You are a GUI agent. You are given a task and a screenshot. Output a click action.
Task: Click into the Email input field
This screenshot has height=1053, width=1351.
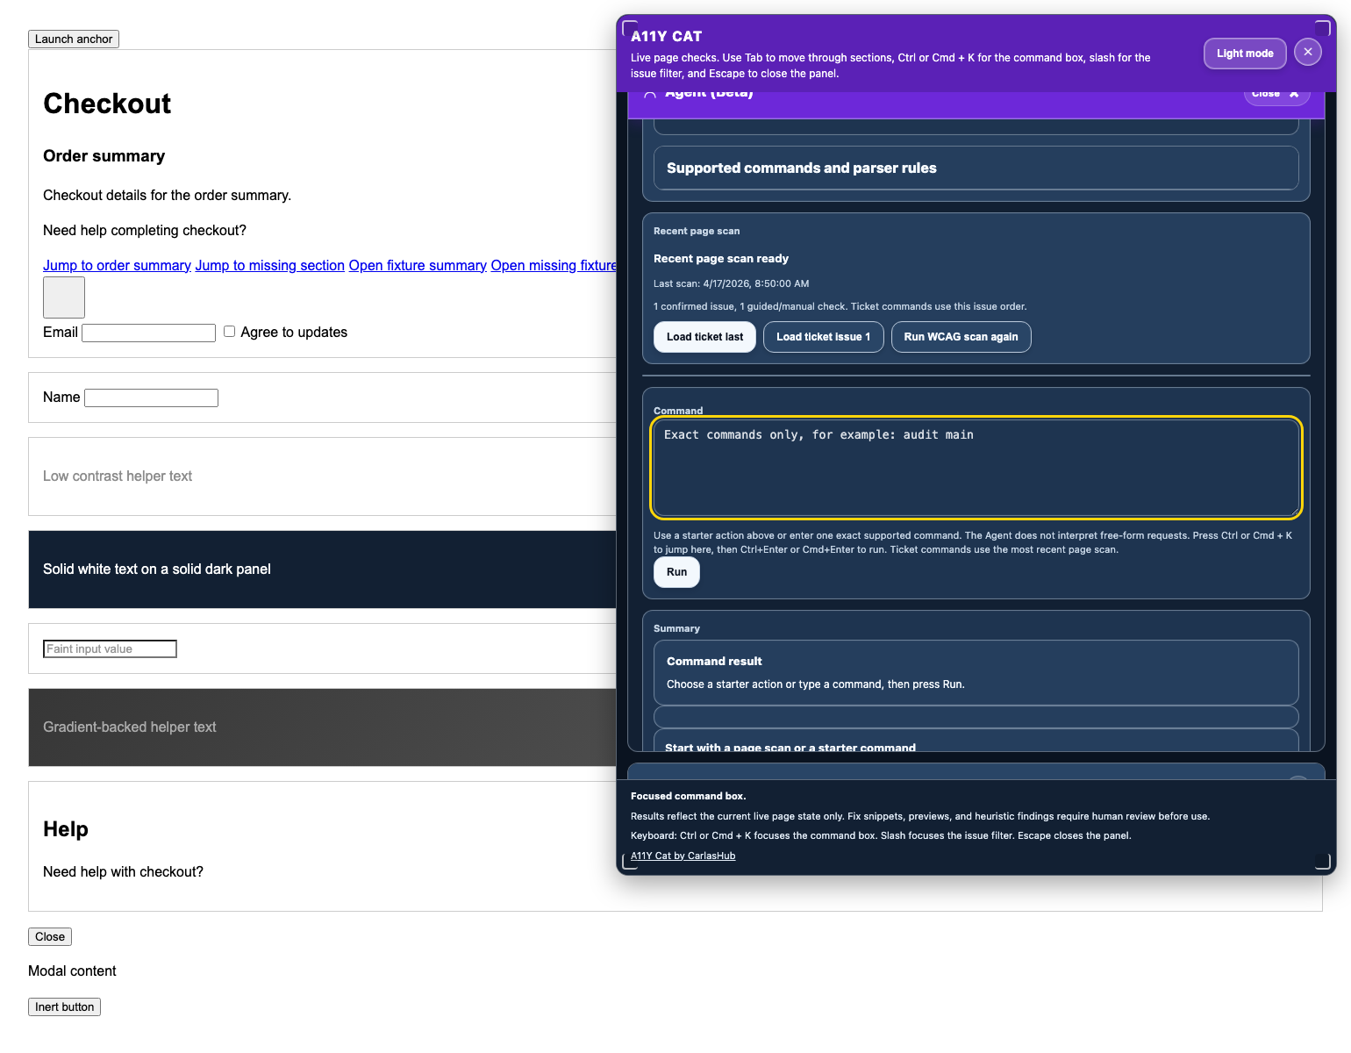pos(148,333)
